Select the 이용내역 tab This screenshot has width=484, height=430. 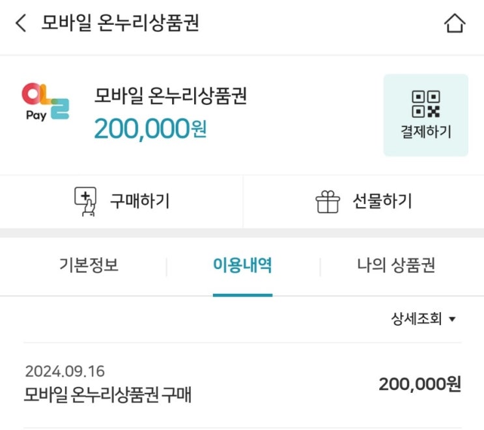[x=242, y=265]
